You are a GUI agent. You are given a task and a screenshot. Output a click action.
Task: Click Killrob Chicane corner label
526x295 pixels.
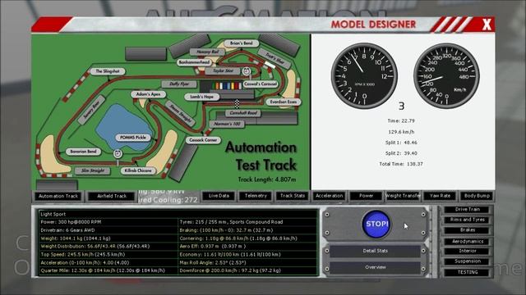(x=138, y=170)
